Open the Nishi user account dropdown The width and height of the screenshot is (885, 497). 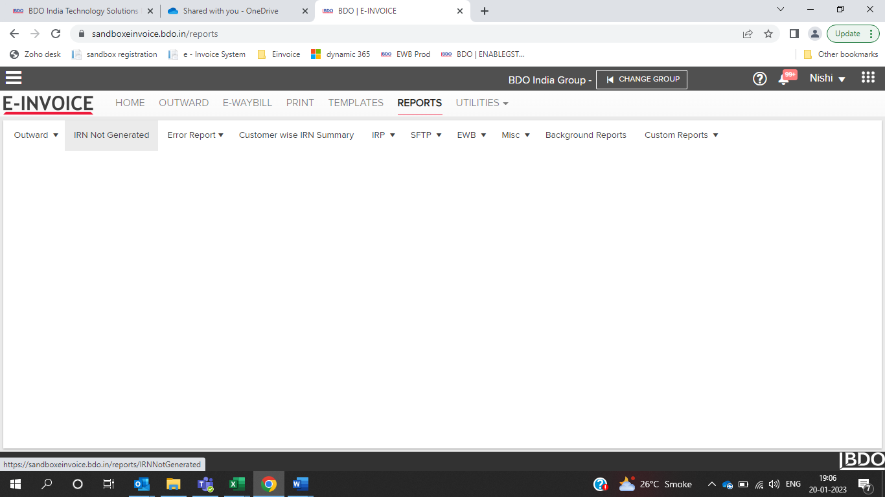(x=827, y=78)
